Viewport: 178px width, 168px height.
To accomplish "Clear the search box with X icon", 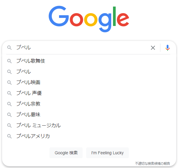I will pyautogui.click(x=153, y=48).
